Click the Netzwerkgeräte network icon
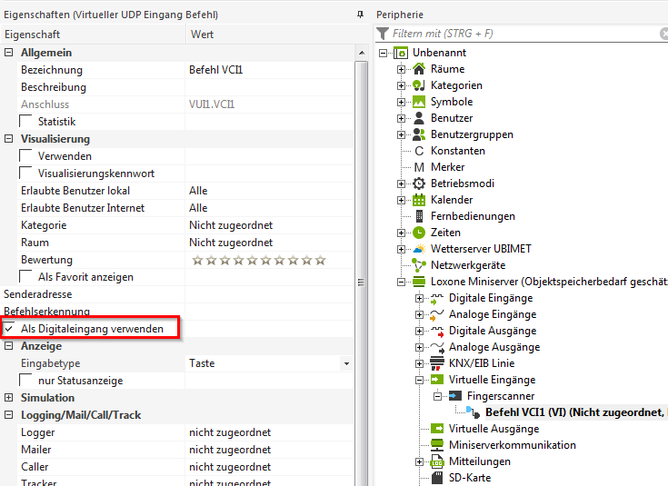 419,265
